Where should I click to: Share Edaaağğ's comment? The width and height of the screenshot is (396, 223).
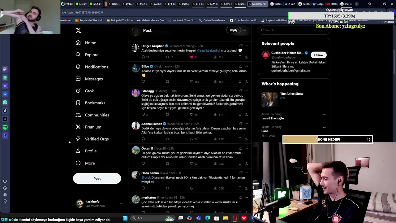point(246,114)
